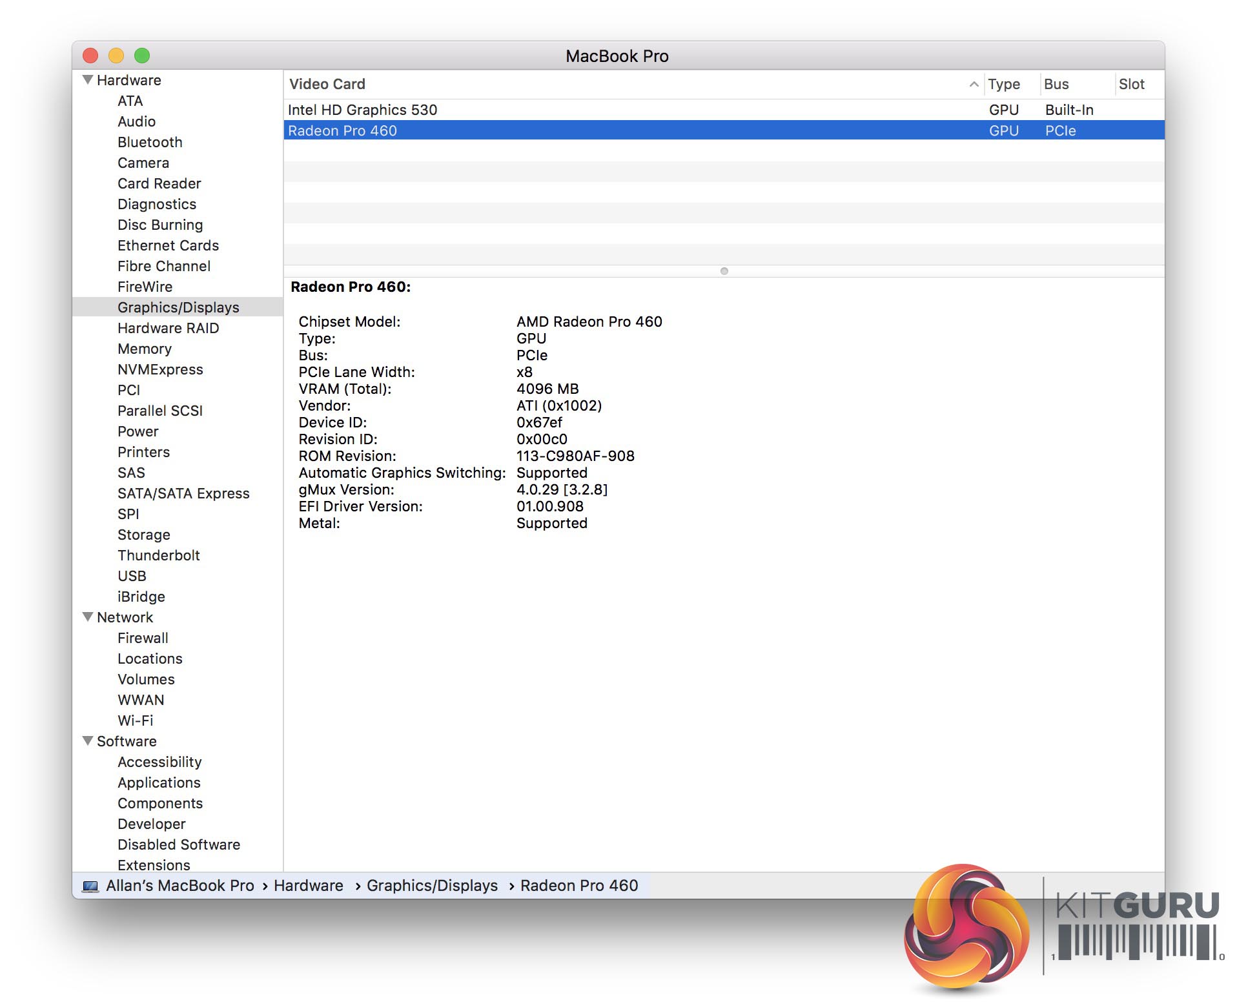The image size is (1237, 1002).
Task: Click the green zoom window button
Action: (x=142, y=56)
